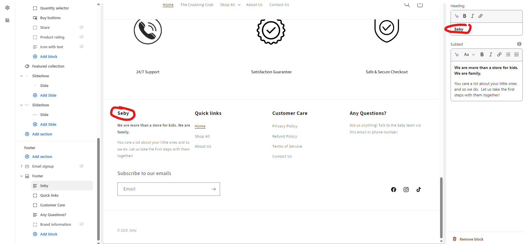Add section under the Footer group heading
Viewport: 525px width, 244px height.
click(38, 156)
